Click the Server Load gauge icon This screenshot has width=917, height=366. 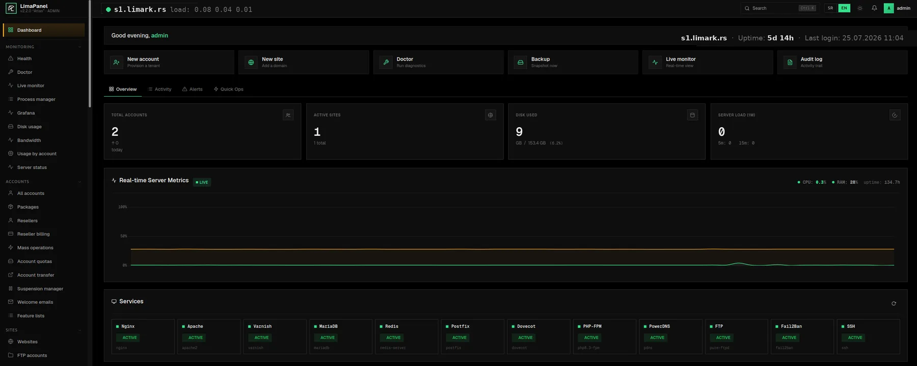895,115
